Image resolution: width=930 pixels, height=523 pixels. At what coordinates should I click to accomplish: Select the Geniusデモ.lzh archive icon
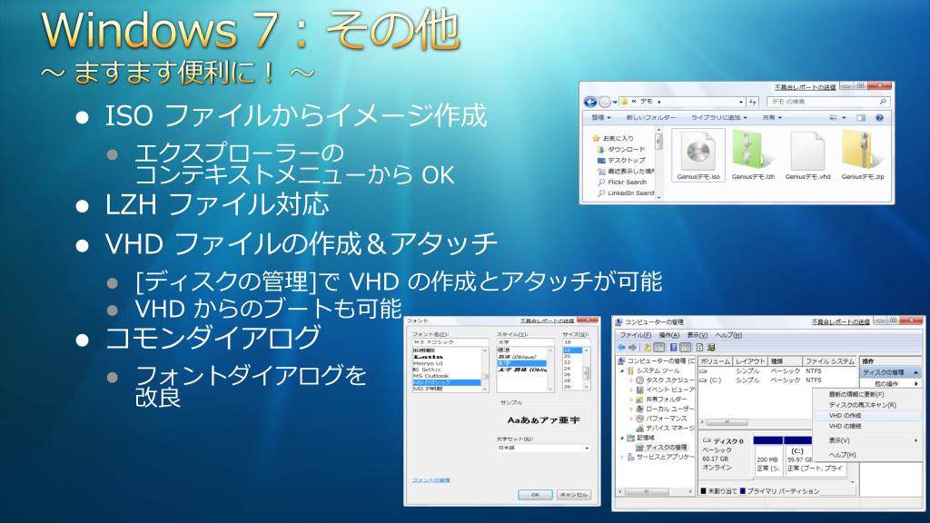click(x=752, y=151)
